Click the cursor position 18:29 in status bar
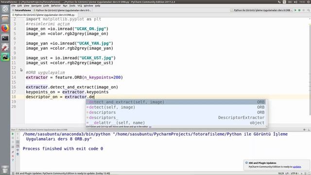Image resolution: width=311 pixels, height=175 pixels. tap(281, 174)
